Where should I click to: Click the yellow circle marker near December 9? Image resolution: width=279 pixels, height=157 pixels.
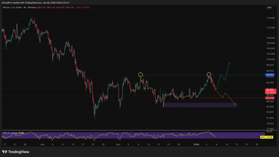(x=140, y=75)
